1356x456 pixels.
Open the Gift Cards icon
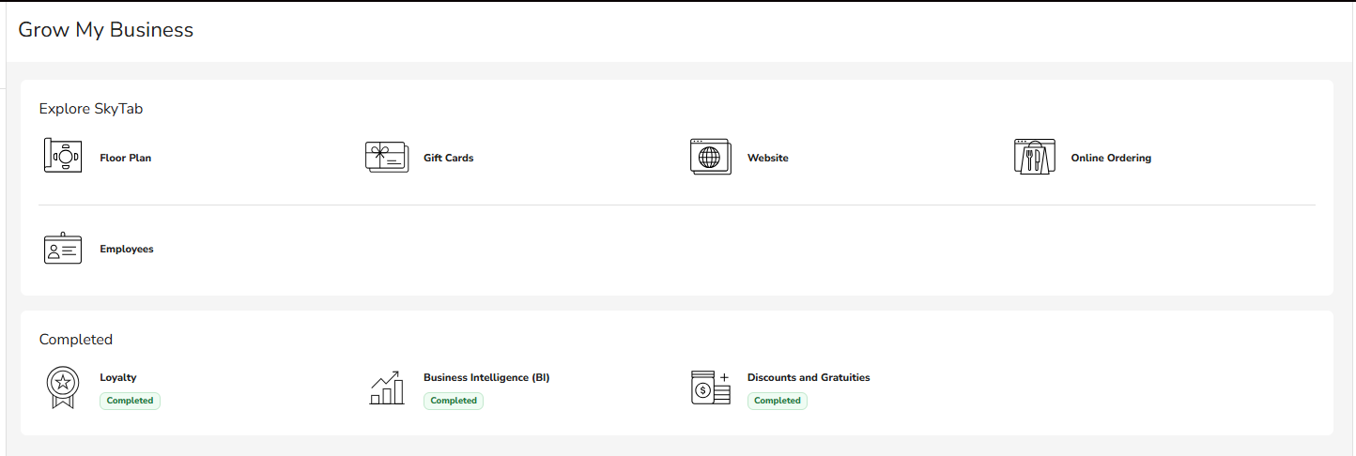click(386, 157)
